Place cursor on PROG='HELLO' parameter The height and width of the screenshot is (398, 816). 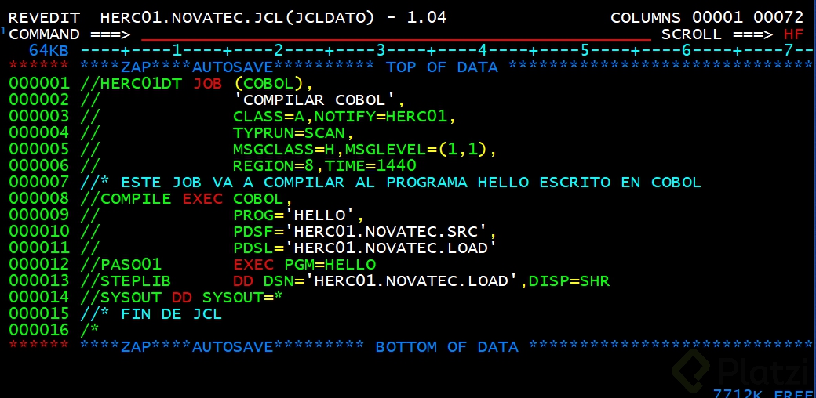[293, 215]
